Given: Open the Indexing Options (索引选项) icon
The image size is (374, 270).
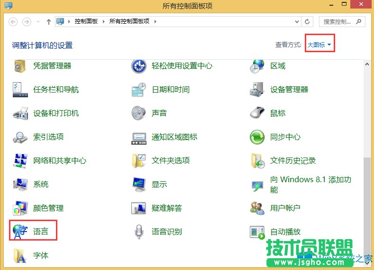Looking at the screenshot, I should (20, 137).
